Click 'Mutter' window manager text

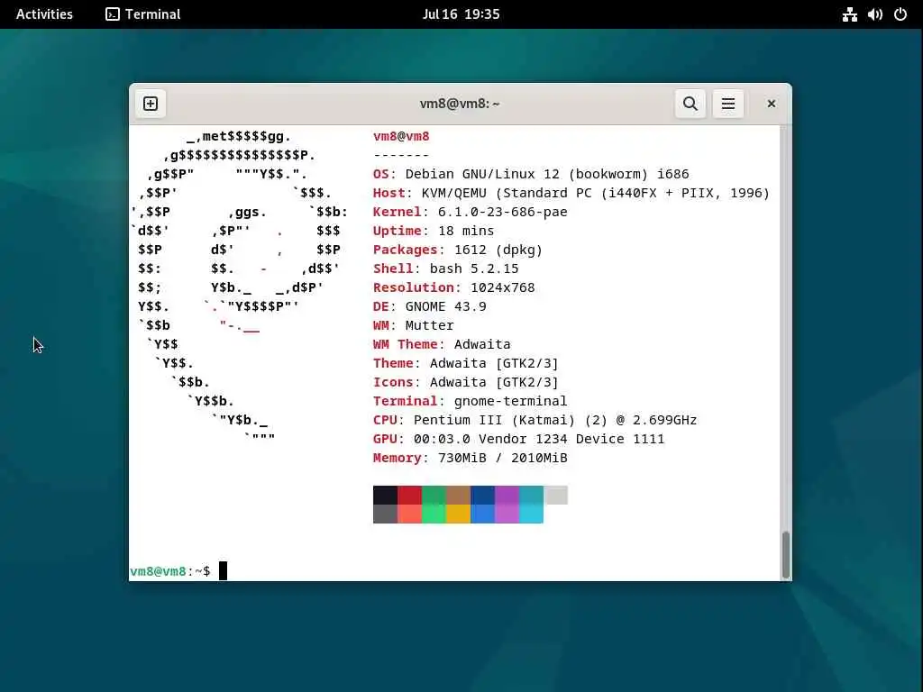429,325
